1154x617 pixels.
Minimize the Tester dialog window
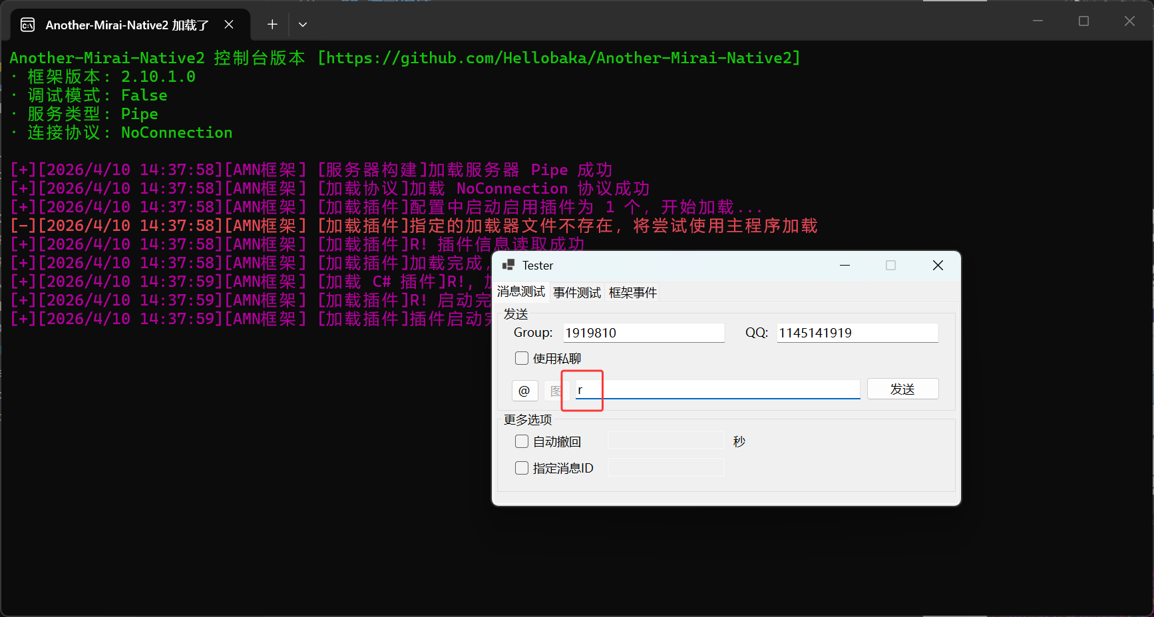click(x=845, y=265)
